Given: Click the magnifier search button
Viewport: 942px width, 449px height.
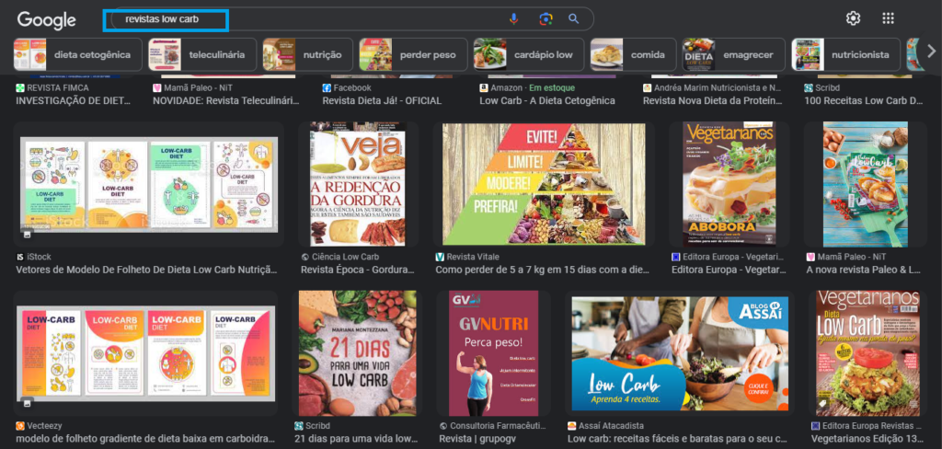Looking at the screenshot, I should 574,19.
